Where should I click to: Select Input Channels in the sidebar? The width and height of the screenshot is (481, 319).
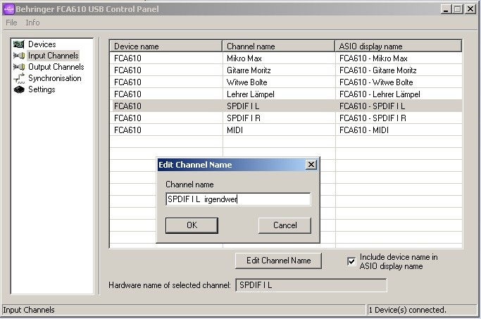54,56
